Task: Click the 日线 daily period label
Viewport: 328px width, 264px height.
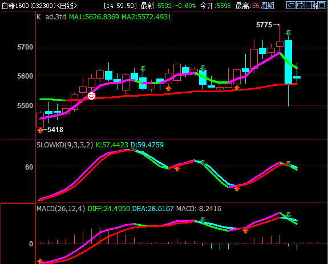Action: [67, 6]
